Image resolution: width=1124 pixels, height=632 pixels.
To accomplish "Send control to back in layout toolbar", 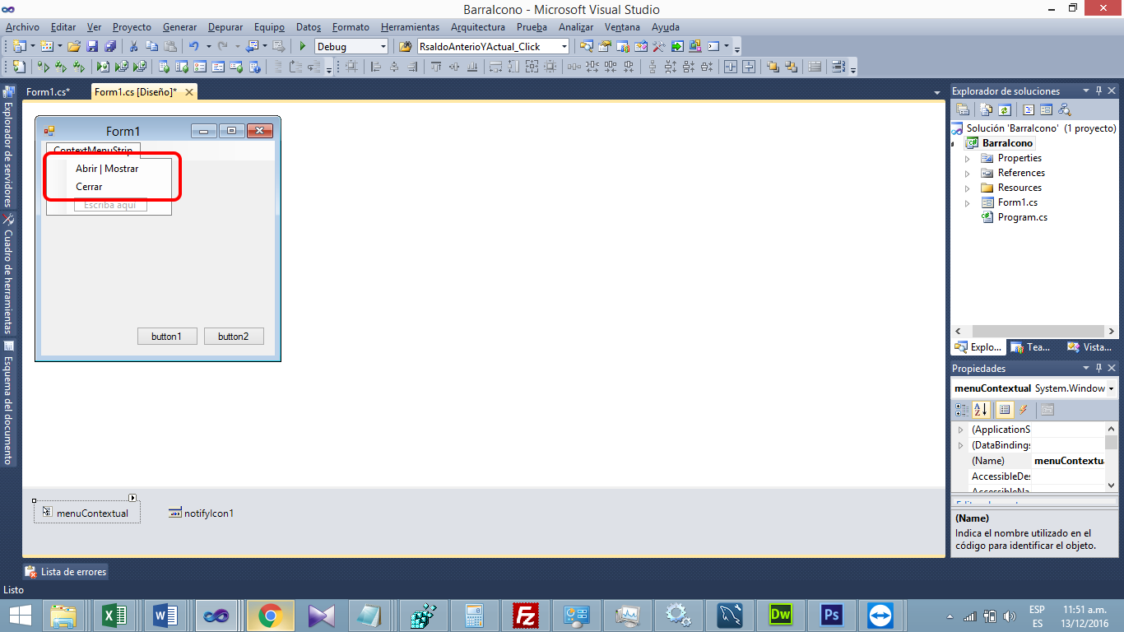I will click(791, 67).
